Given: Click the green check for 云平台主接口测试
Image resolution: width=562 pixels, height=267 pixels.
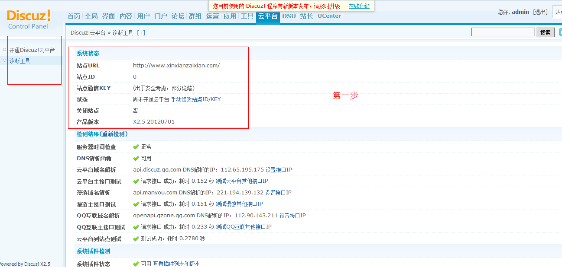Looking at the screenshot, I should pos(136,181).
